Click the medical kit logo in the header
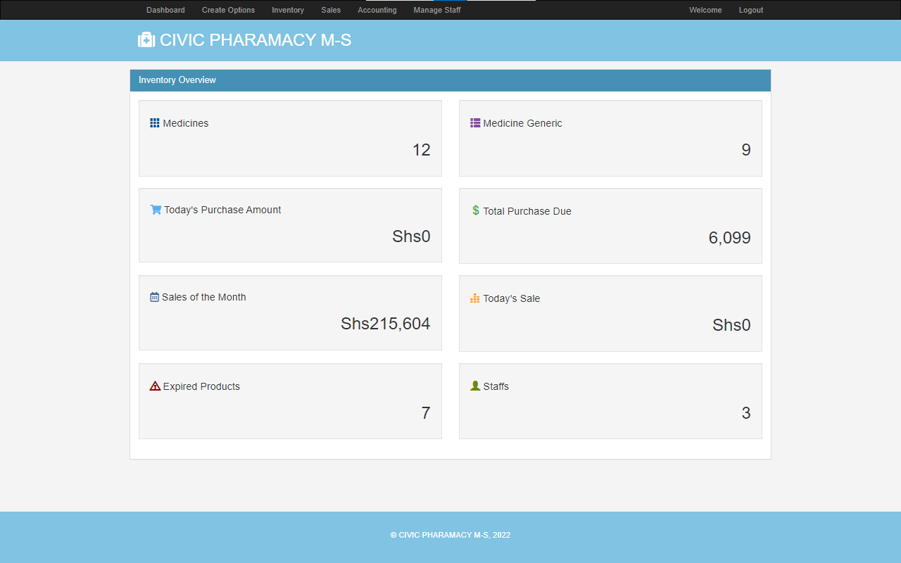The image size is (901, 563). pos(146,40)
